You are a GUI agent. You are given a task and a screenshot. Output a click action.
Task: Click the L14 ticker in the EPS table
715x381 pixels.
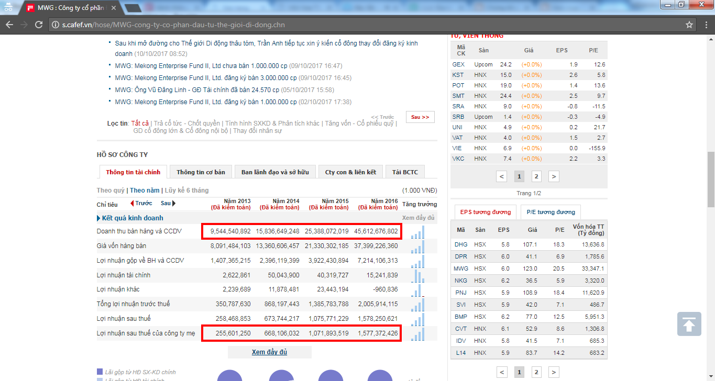click(460, 353)
